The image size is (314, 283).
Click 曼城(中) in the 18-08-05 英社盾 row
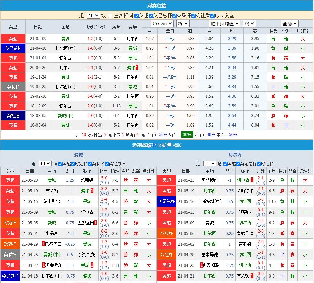coord(65,116)
